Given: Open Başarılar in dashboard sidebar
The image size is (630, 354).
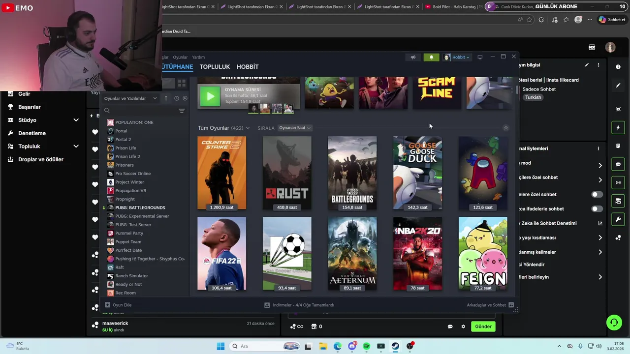Looking at the screenshot, I should 30,107.
